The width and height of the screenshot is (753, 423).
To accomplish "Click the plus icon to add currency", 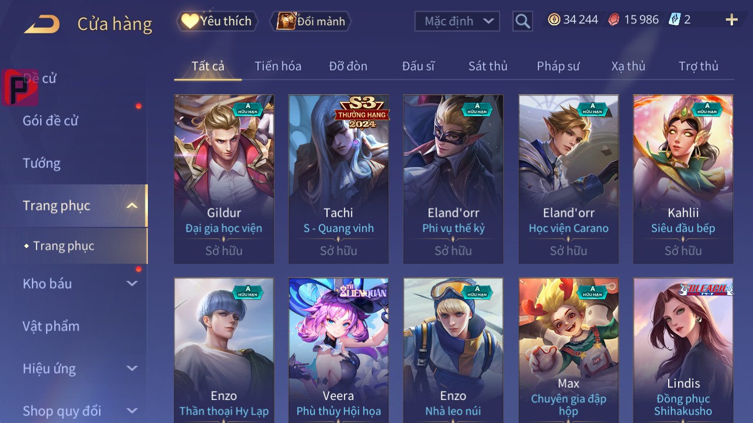I will [x=731, y=20].
